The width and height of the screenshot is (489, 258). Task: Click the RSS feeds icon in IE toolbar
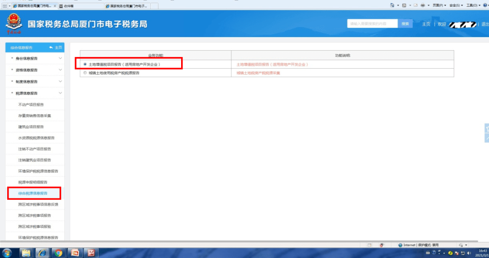[x=404, y=5]
